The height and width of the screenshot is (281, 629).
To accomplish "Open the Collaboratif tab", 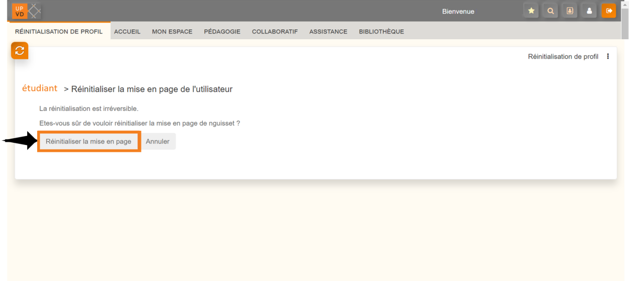I will (275, 31).
